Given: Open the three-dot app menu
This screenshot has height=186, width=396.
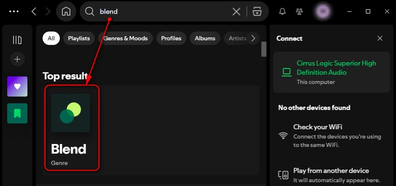Looking at the screenshot, I should pyautogui.click(x=14, y=11).
